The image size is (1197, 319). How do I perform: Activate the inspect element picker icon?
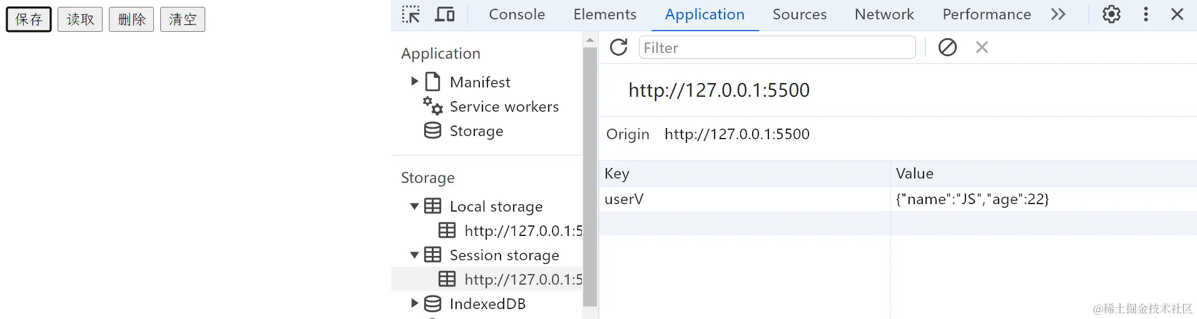coord(410,14)
